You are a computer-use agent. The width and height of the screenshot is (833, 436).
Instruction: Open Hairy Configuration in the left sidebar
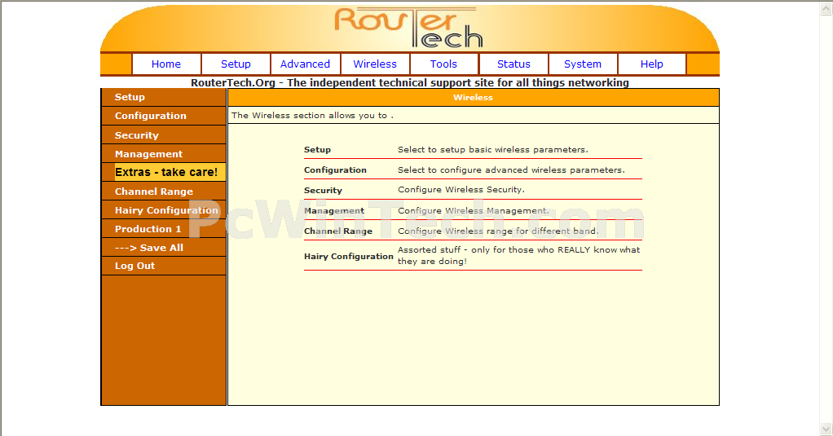(164, 210)
